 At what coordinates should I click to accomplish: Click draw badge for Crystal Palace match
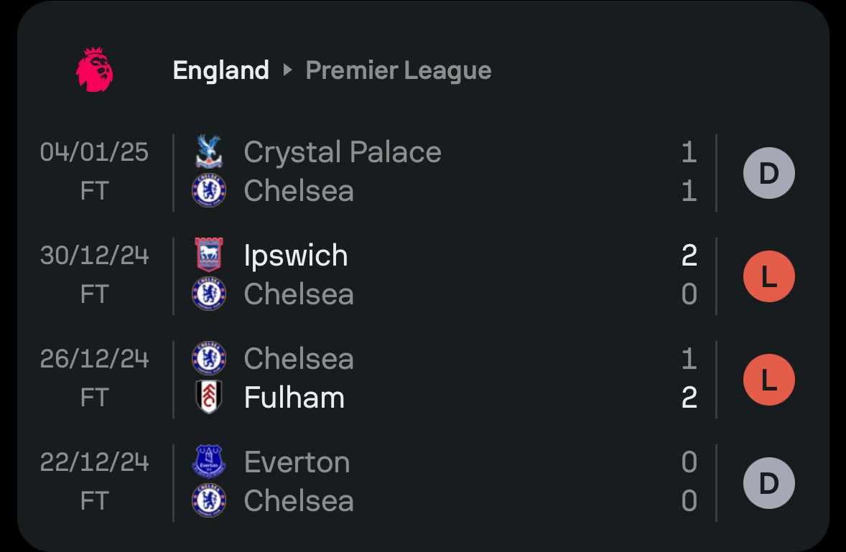(769, 173)
